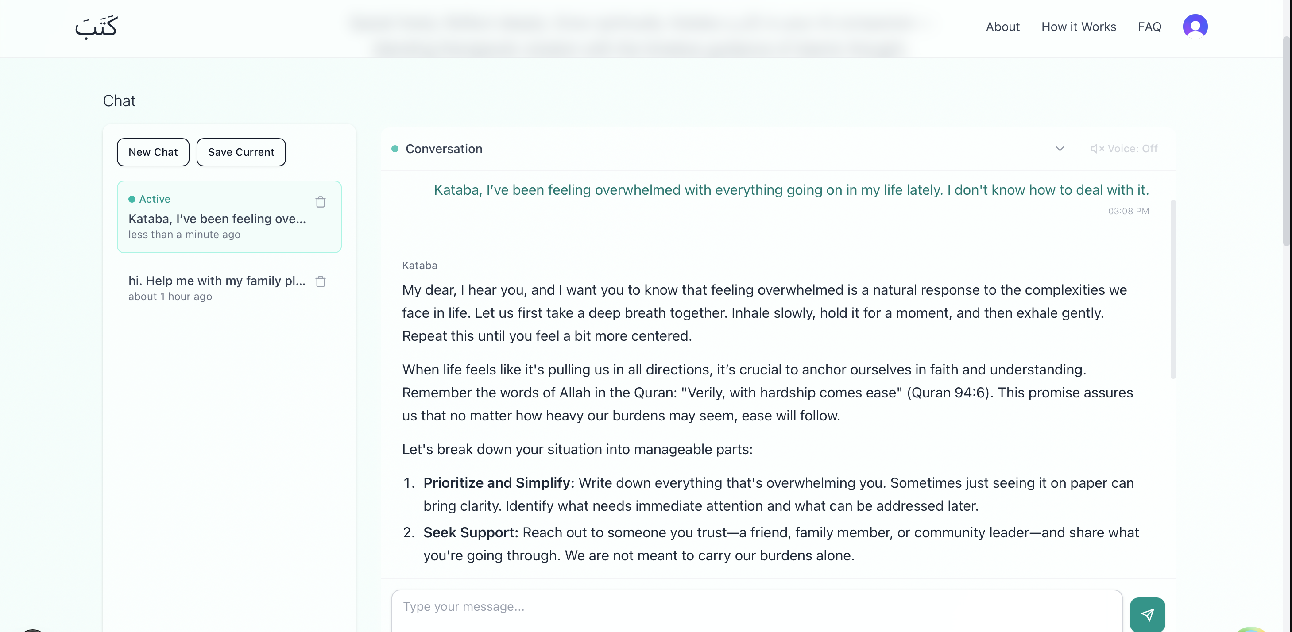Open the FAQ page
This screenshot has height=632, width=1292.
pyautogui.click(x=1149, y=27)
